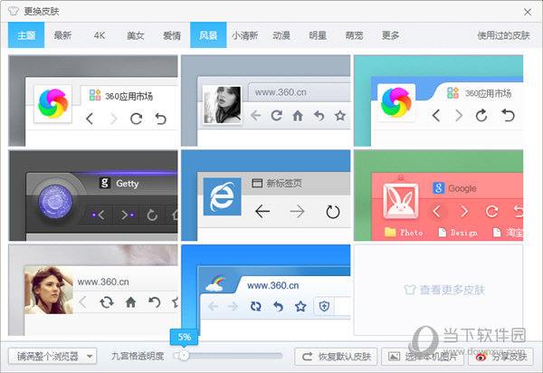Click the 恢复默认皮肤 restore default button
Image resolution: width=543 pixels, height=373 pixels.
336,357
